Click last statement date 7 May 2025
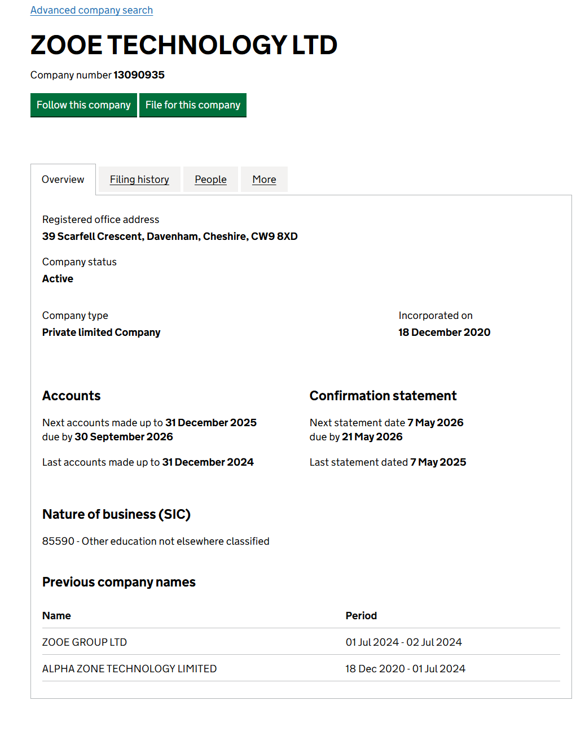 tap(438, 462)
